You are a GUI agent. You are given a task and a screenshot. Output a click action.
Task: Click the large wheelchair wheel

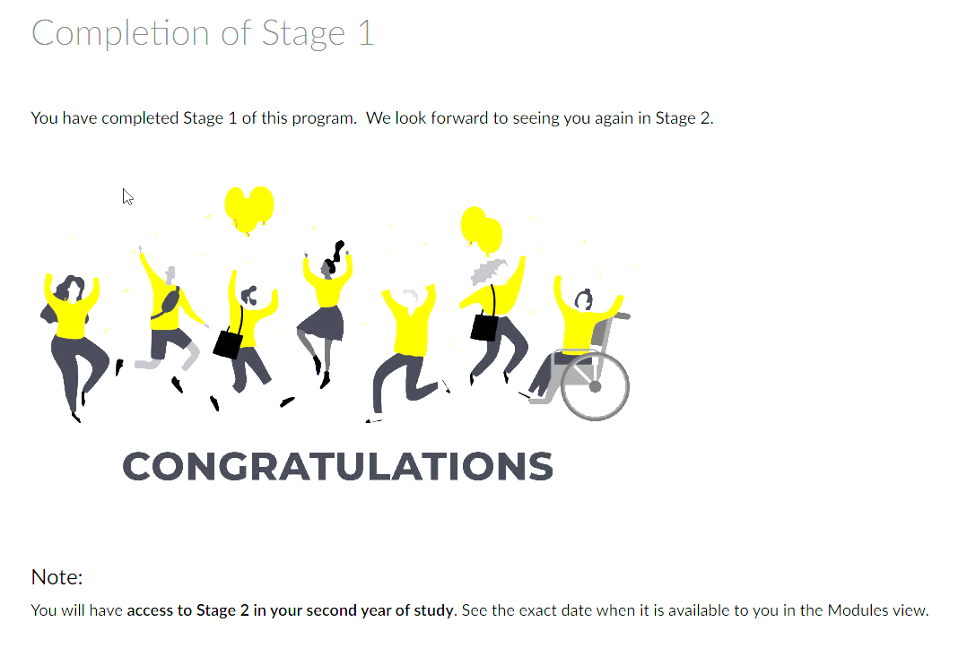[595, 386]
